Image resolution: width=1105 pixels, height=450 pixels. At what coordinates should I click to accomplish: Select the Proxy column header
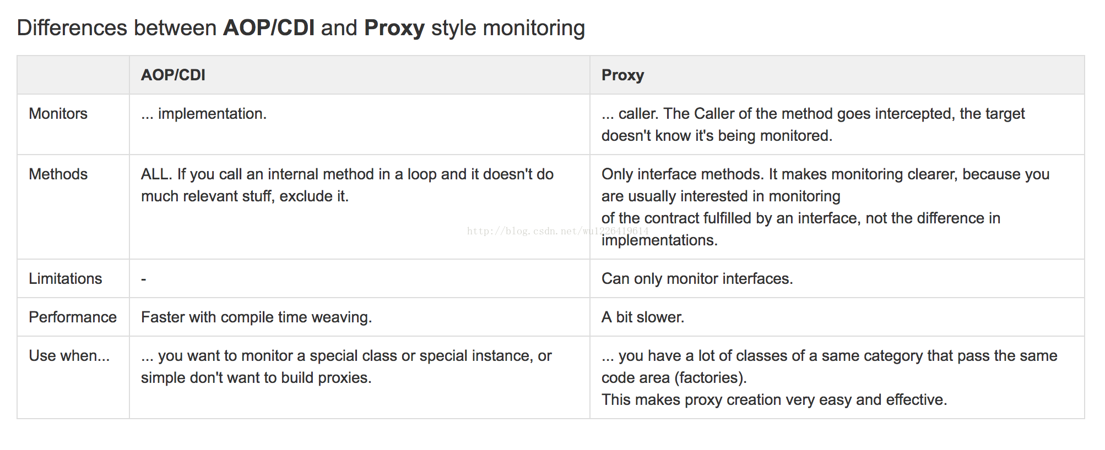[x=622, y=75]
